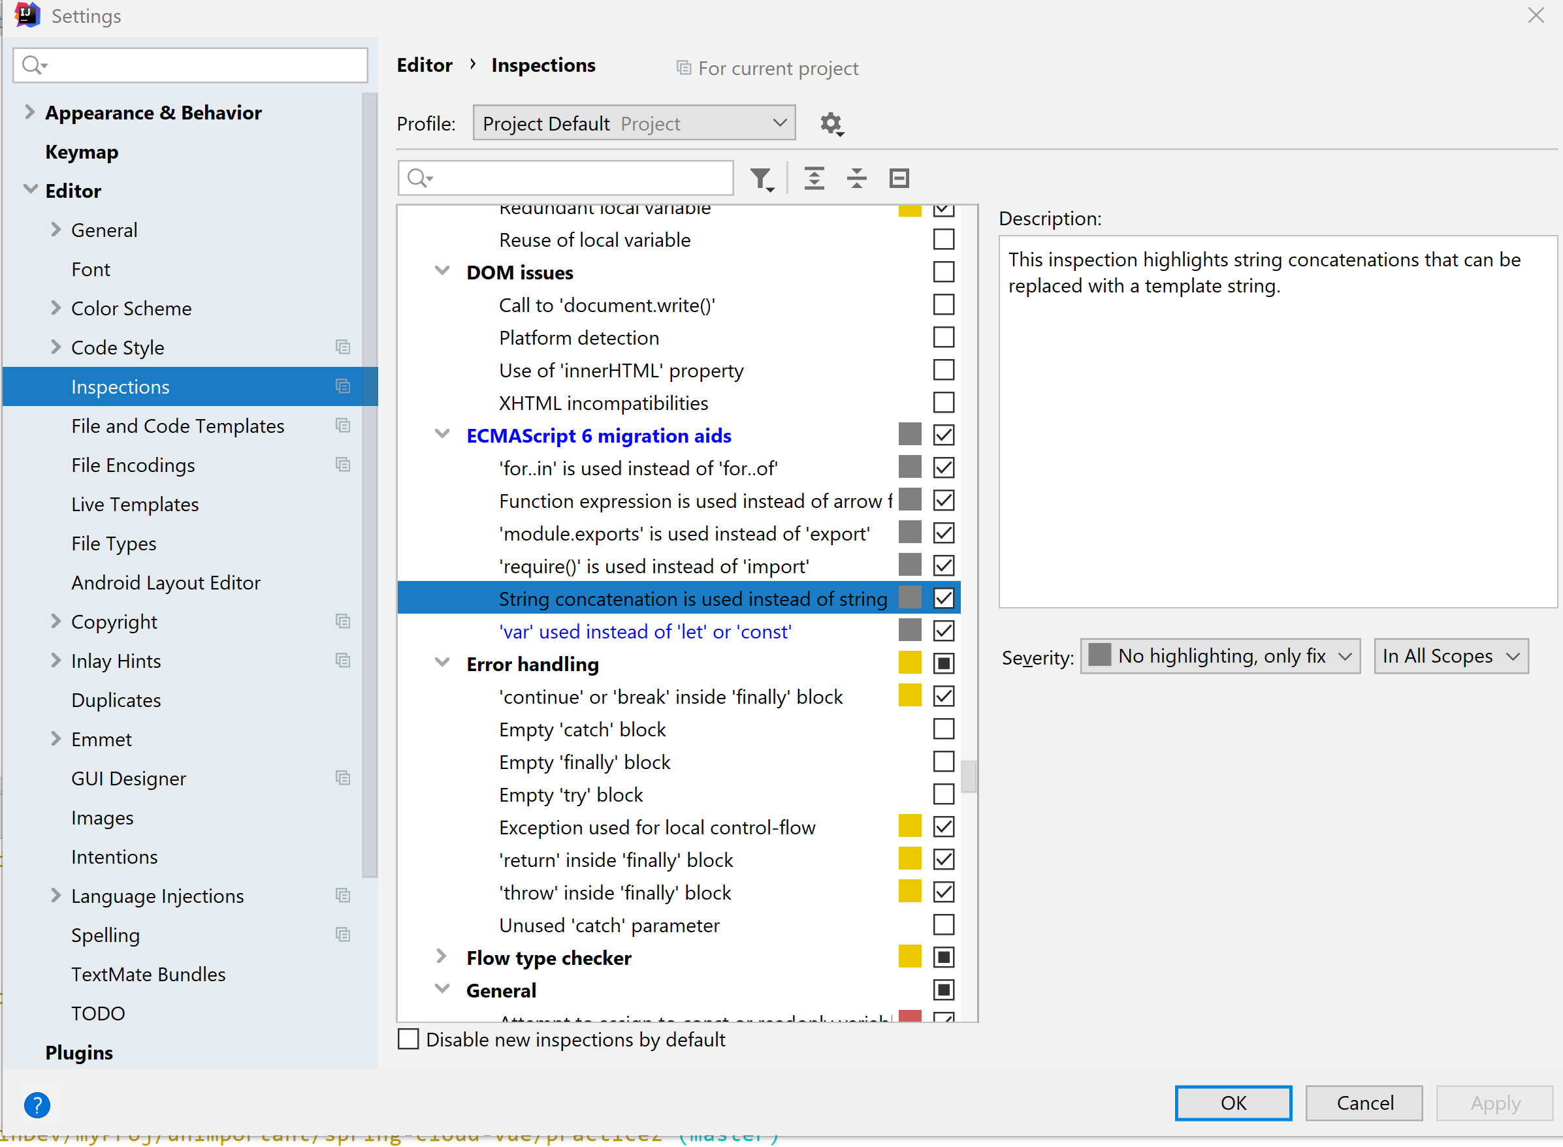Viewport: 1563px width, 1147px height.
Task: Click yellow severity swatch of Error handling
Action: (909, 664)
